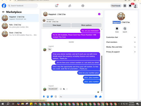Click the chat scrollbar thumb
Viewport: 141px width, 106px height.
tap(102, 73)
